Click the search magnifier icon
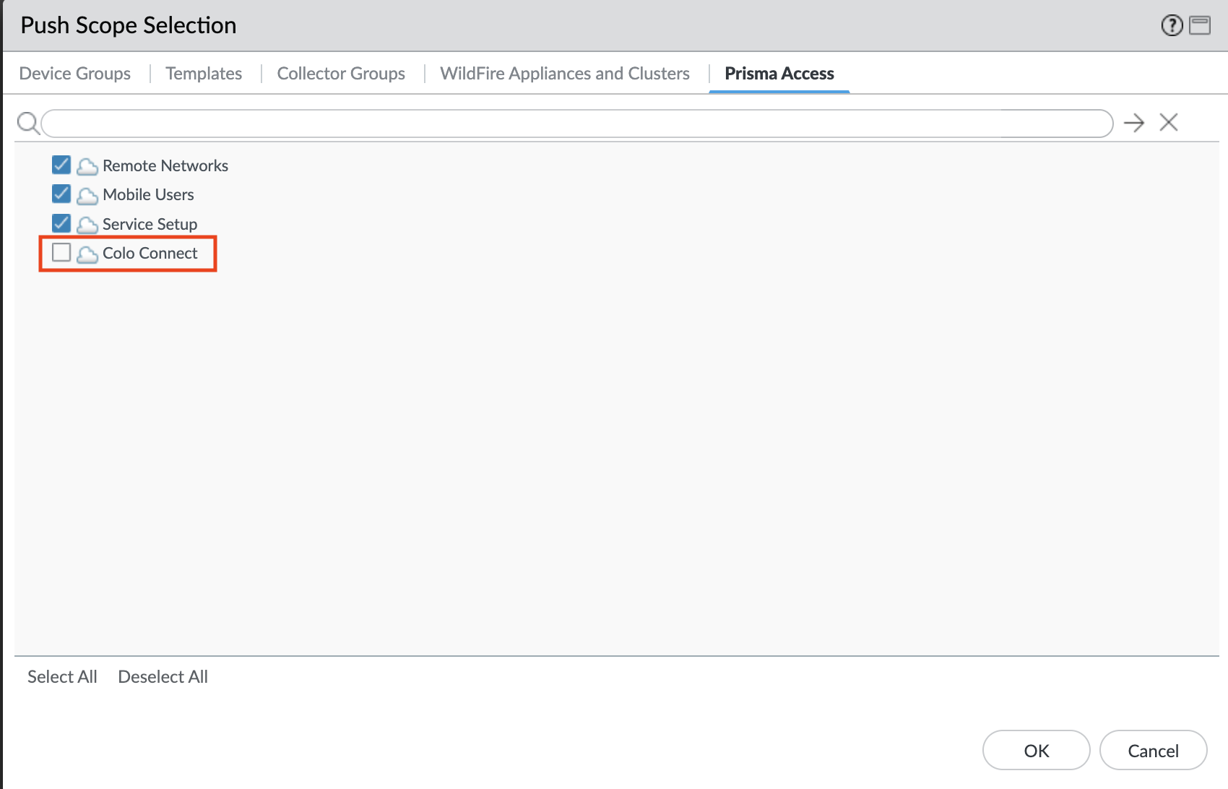This screenshot has width=1228, height=789. click(x=28, y=123)
